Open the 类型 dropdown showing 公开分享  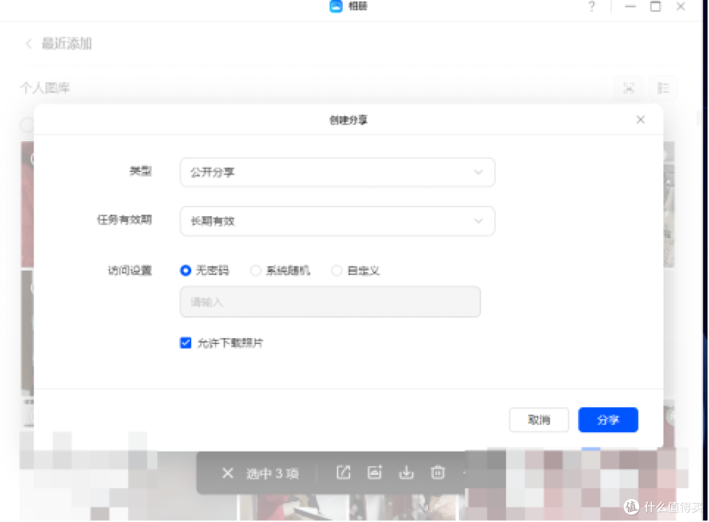click(337, 172)
